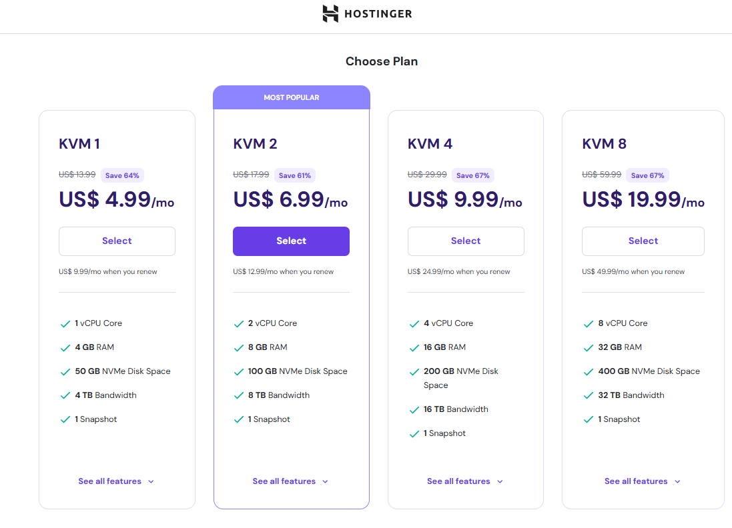Click the 4 vCPU Core feature

(448, 323)
